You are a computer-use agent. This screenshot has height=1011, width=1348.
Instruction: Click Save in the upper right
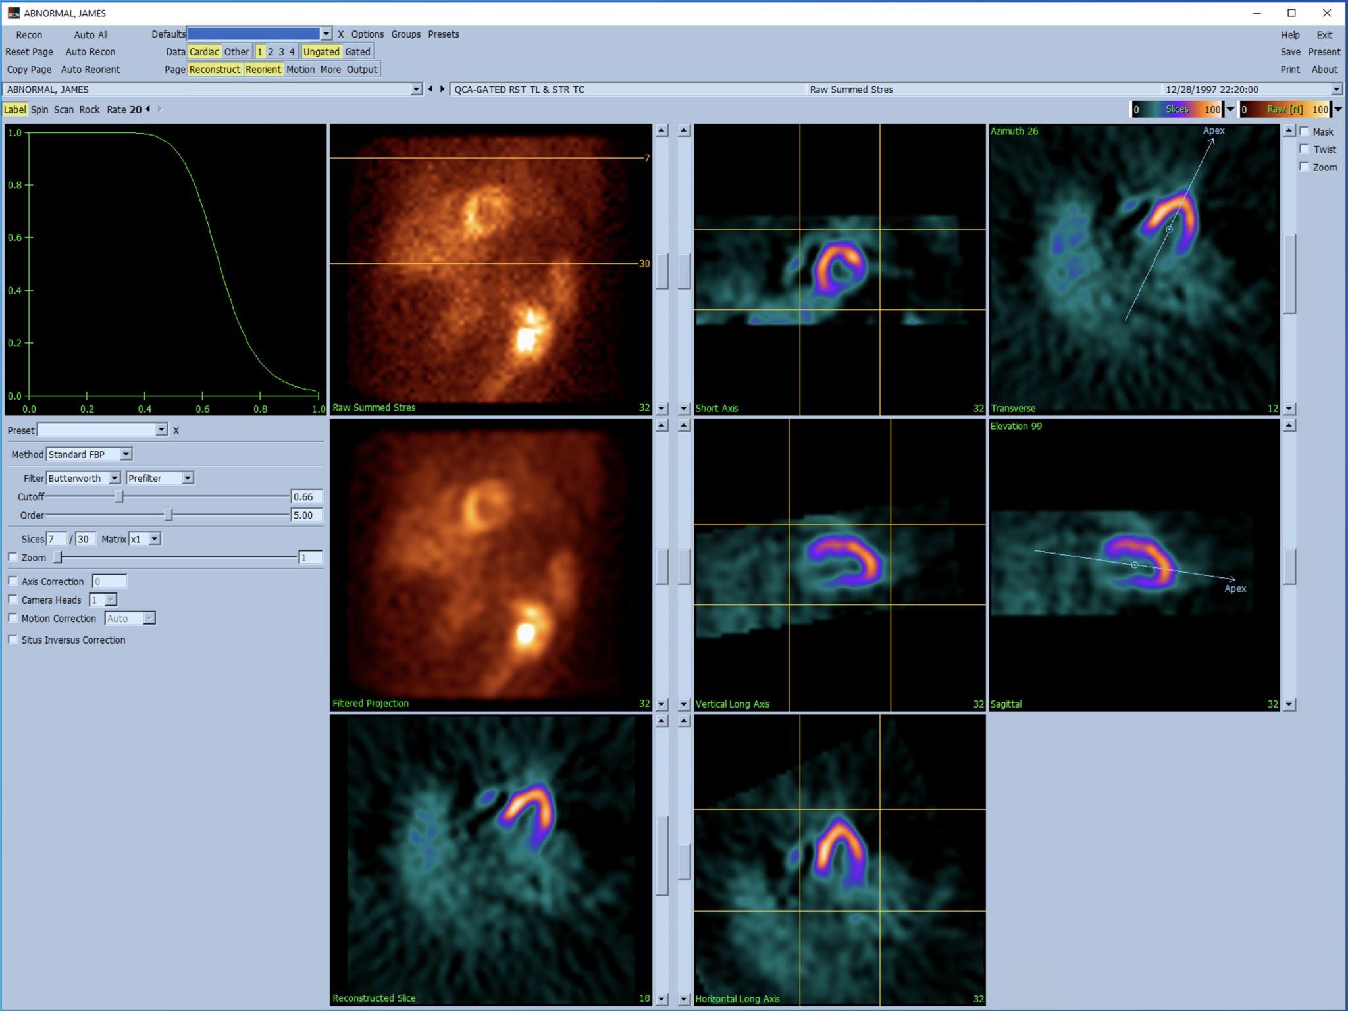click(x=1291, y=52)
